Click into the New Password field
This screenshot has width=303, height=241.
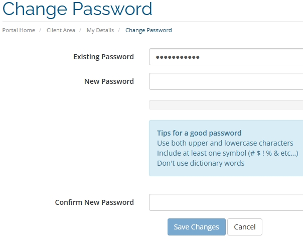226,81
